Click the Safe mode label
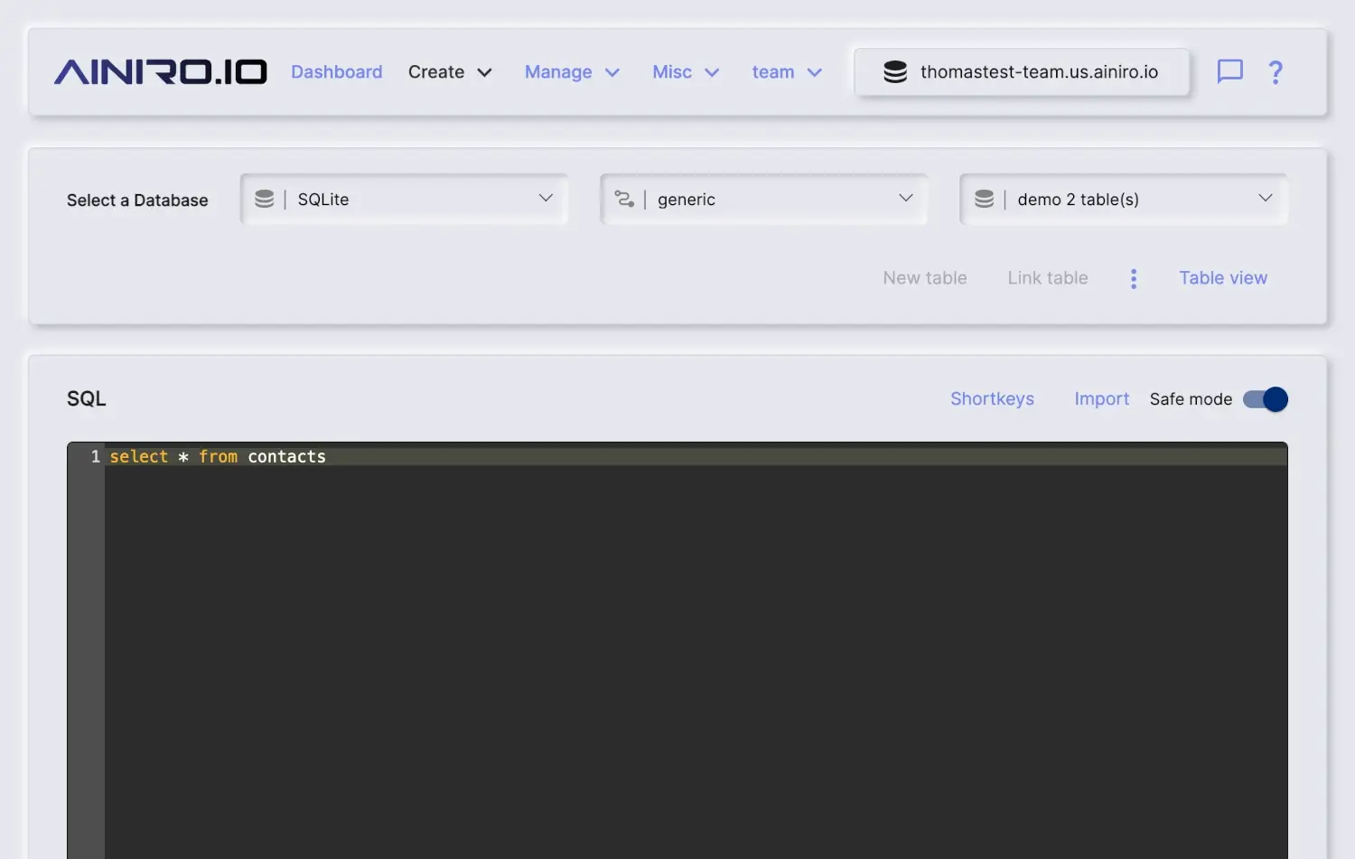 pos(1191,399)
